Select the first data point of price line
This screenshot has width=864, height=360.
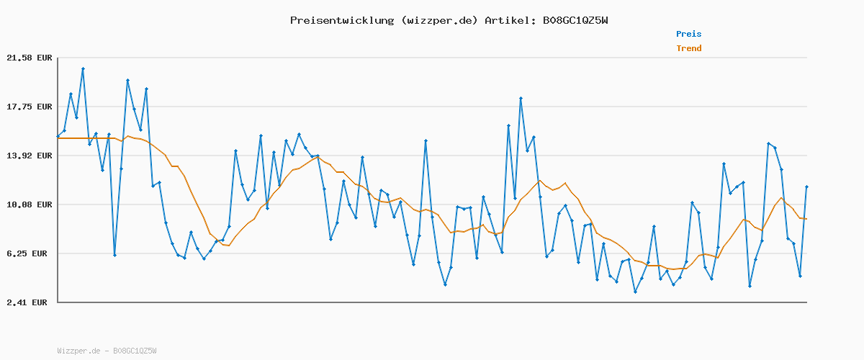coord(58,136)
